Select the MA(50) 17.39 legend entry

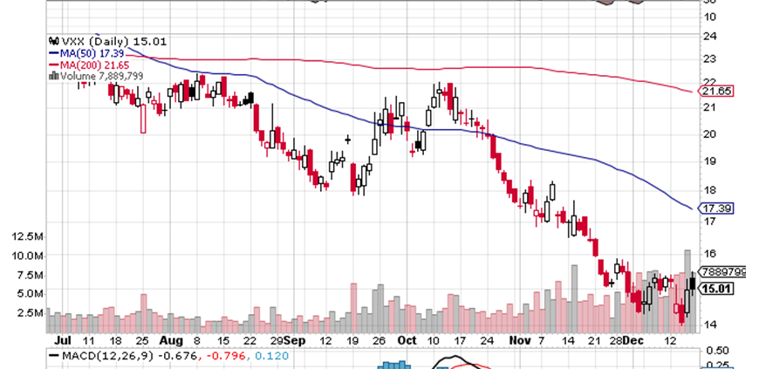point(95,53)
